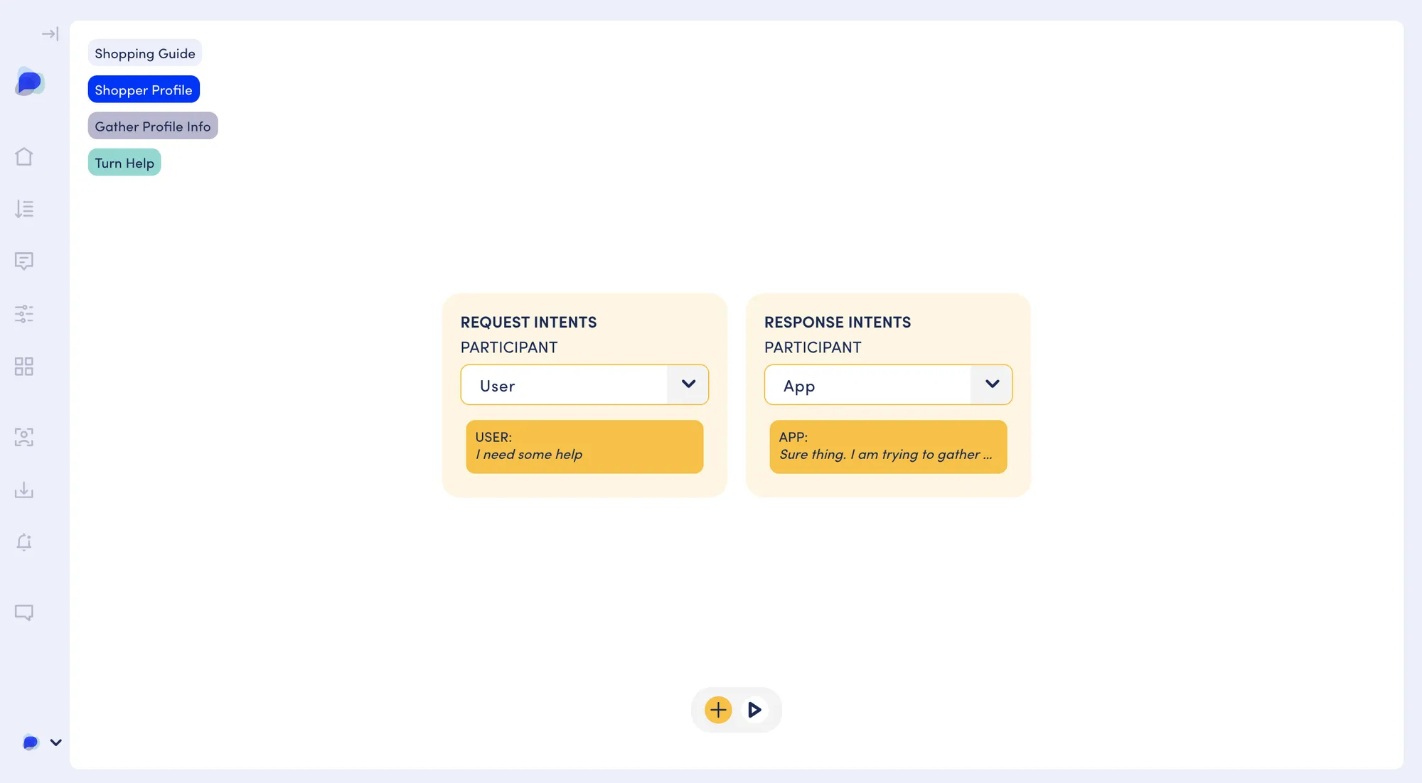
Task: Select the Gather Profile Info tag
Action: click(x=153, y=126)
